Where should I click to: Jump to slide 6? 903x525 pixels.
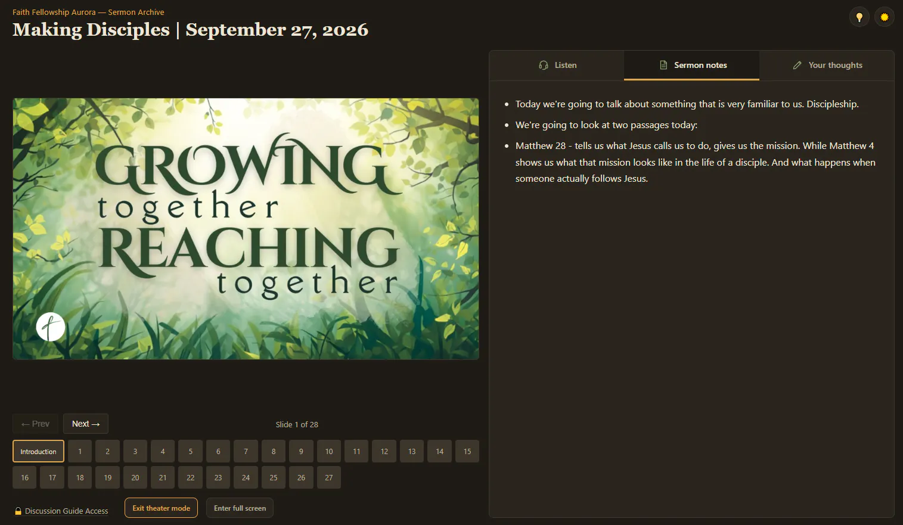[218, 451]
